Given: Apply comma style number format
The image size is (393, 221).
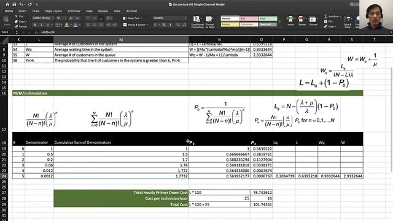Looking at the screenshot, I should pyautogui.click(x=170, y=25).
